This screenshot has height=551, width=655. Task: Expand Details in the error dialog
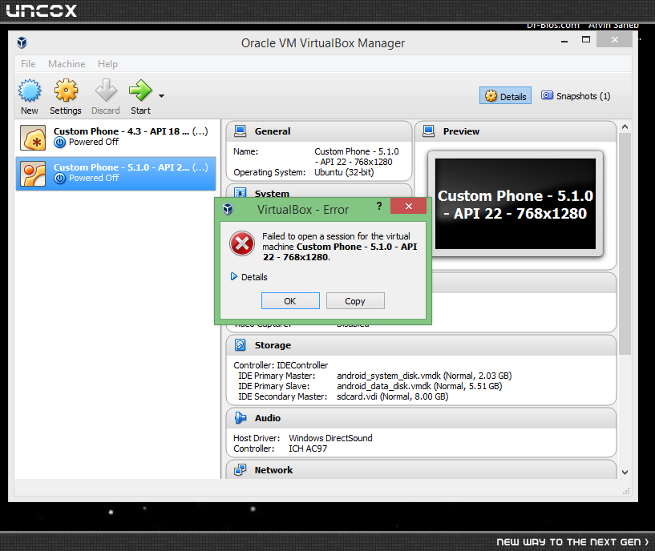[x=249, y=277]
